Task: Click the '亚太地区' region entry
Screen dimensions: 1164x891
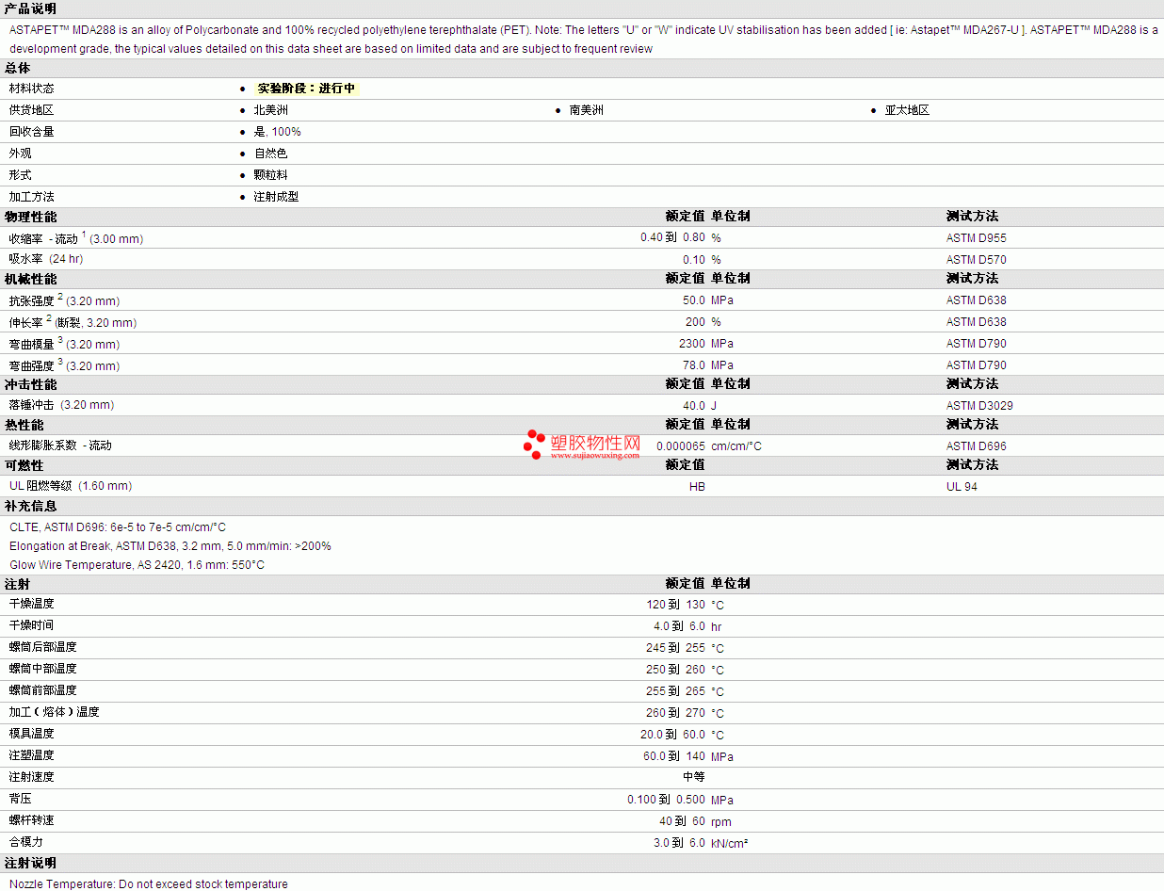Action: (x=907, y=110)
